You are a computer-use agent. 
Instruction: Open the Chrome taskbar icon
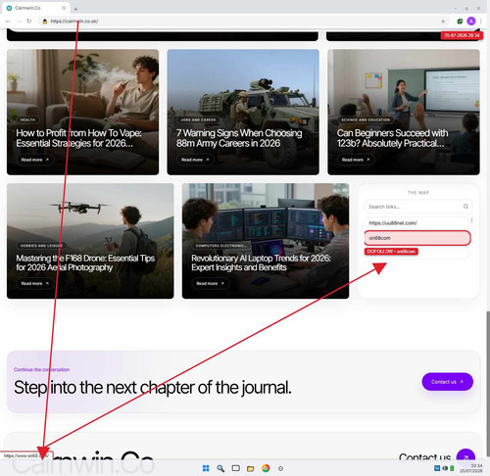coord(266,468)
